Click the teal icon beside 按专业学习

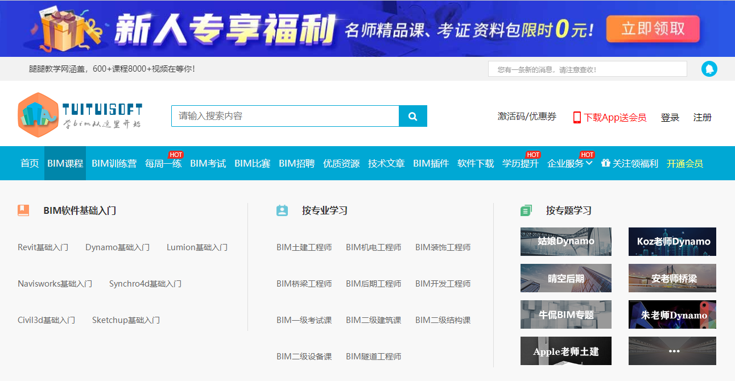tap(282, 210)
